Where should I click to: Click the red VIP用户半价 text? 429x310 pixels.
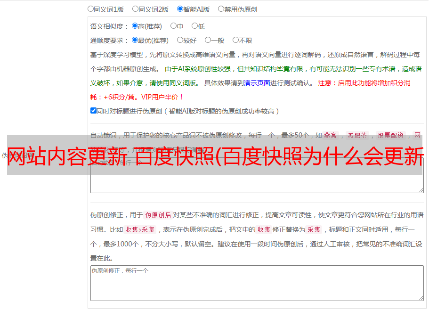pyautogui.click(x=162, y=97)
